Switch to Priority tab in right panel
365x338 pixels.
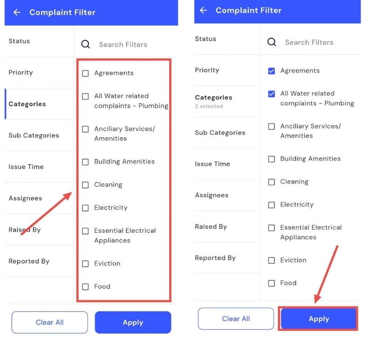[x=207, y=70]
